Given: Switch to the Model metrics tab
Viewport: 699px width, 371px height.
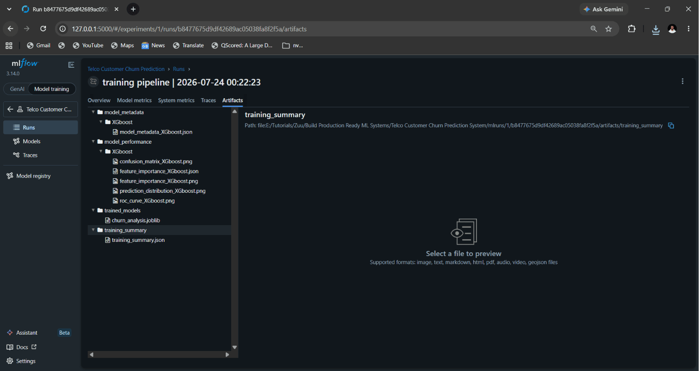Looking at the screenshot, I should tap(134, 100).
